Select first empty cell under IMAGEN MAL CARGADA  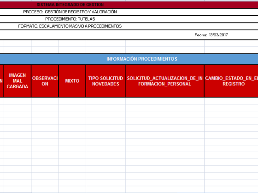18,101
